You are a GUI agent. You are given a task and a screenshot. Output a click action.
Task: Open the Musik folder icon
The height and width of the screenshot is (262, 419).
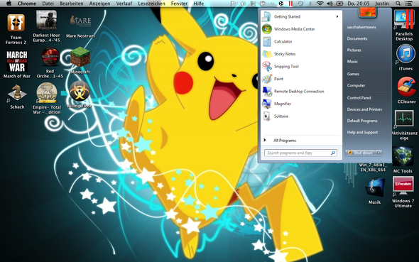click(x=375, y=188)
